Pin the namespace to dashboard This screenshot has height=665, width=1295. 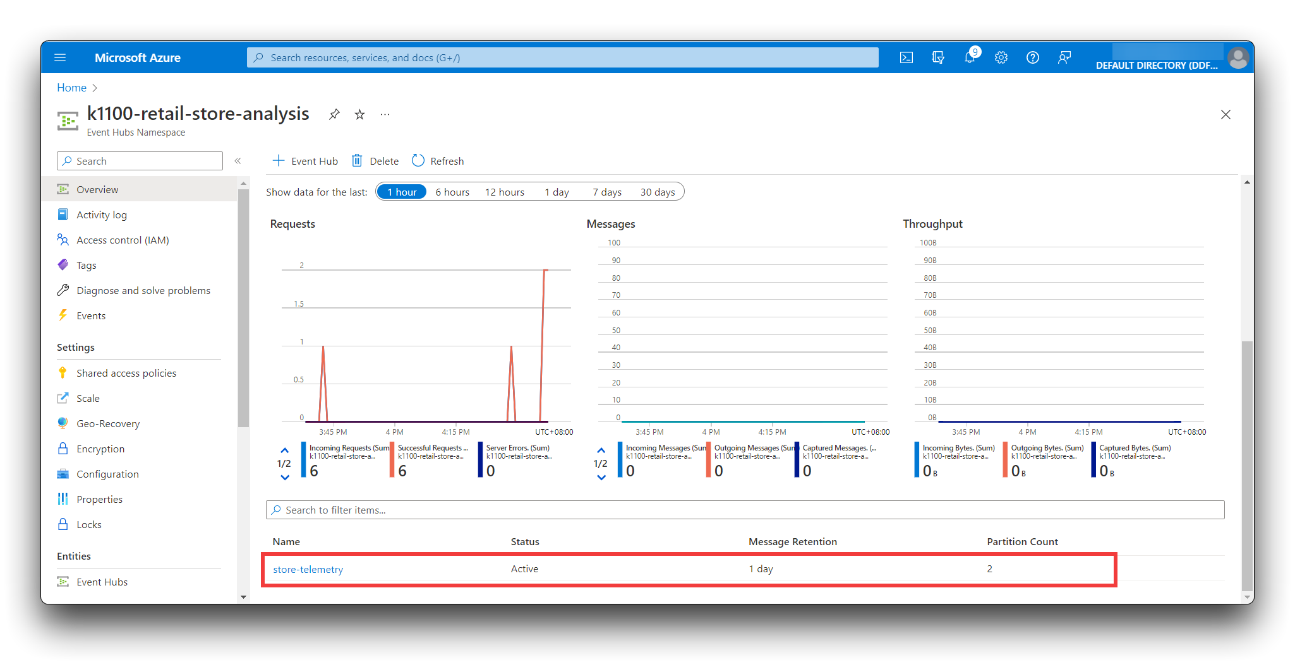[x=334, y=114]
